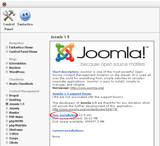This screenshot has width=160, height=146.
Task: Click the bullet next to Zikula
Action: point(7,143)
